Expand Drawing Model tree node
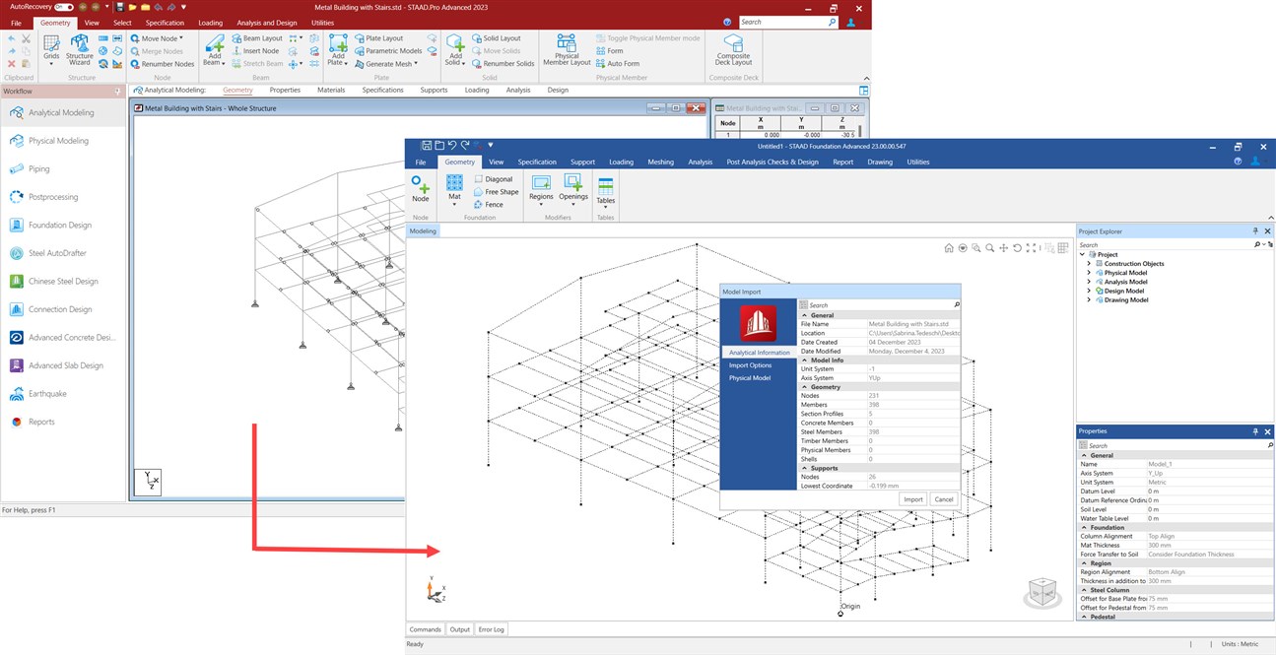 point(1089,299)
